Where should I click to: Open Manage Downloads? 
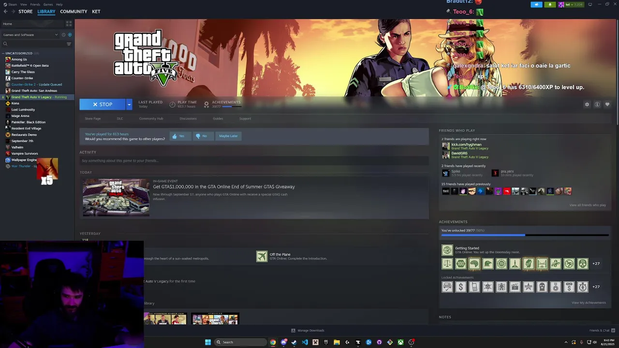tap(308, 331)
